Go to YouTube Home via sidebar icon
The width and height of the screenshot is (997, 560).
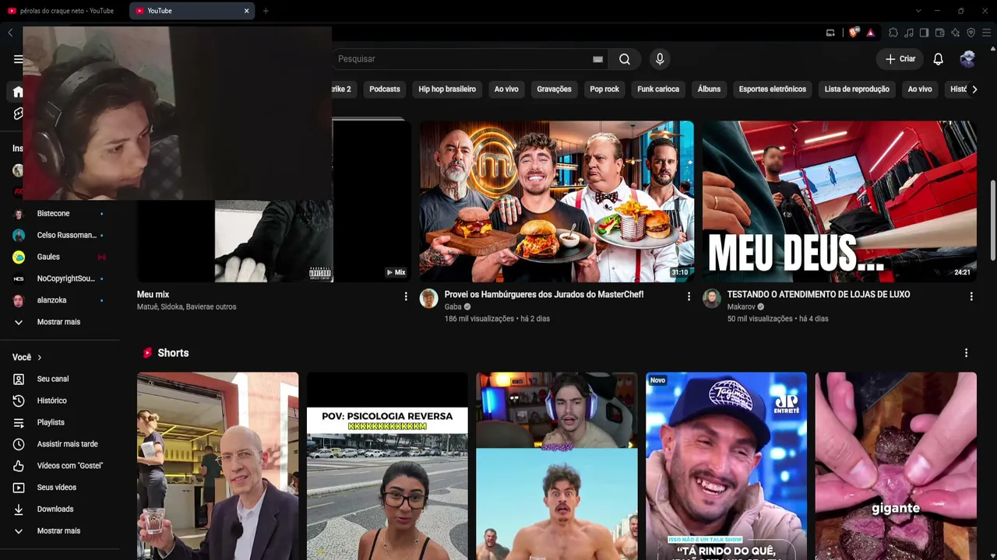(x=18, y=92)
